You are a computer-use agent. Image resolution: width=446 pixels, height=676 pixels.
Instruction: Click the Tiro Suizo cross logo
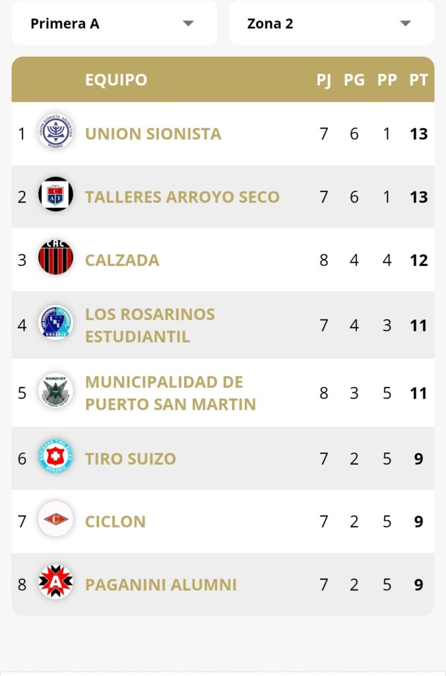[x=55, y=456]
